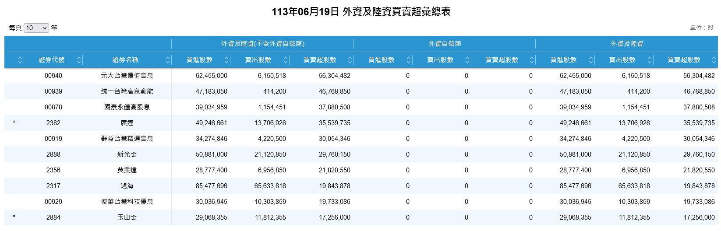This screenshot has height=231, width=721.
Task: Click the title 113年06月19日 外資及陸資買賣超彙總表
Action: [361, 12]
